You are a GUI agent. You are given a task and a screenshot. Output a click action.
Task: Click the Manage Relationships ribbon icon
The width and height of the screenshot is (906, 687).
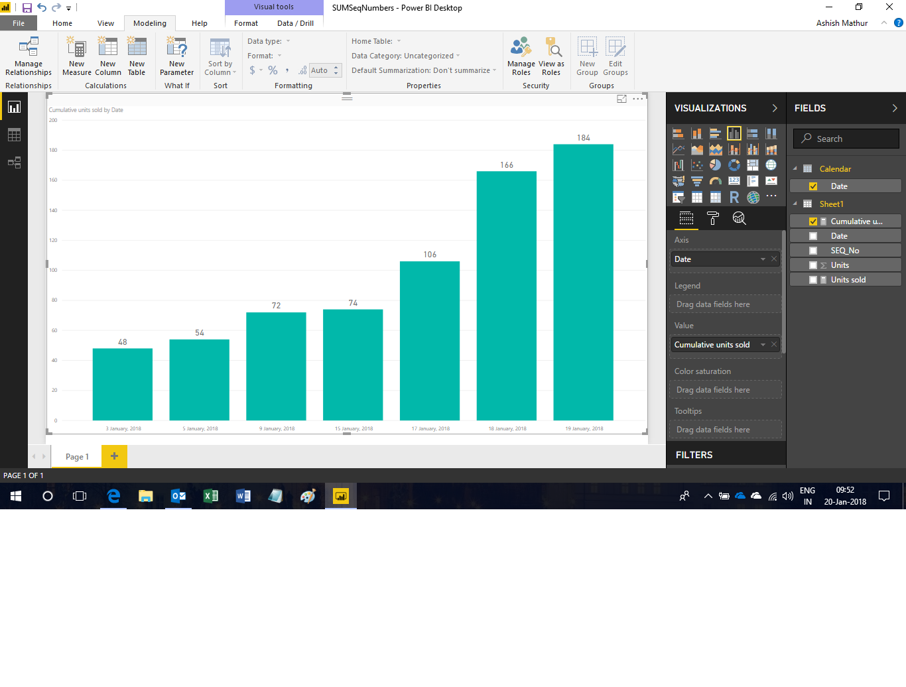click(x=29, y=56)
